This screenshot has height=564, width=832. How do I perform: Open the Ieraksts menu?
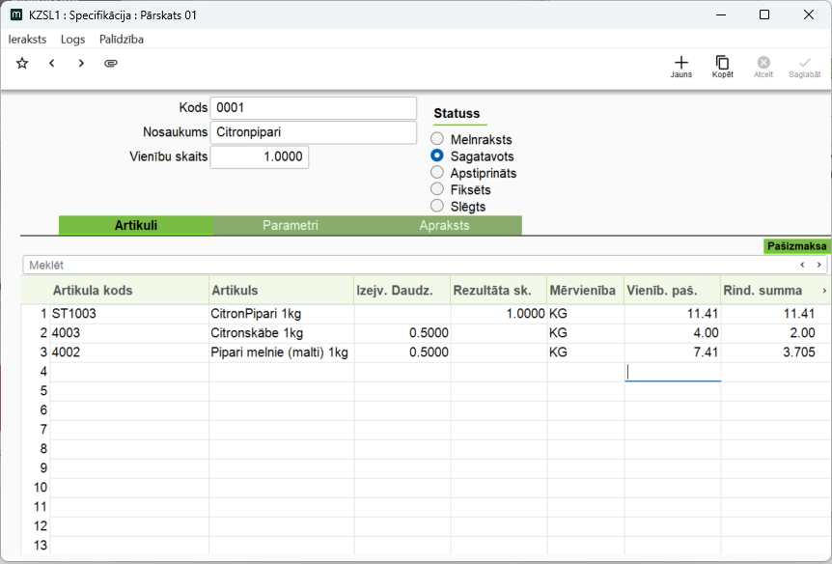27,40
